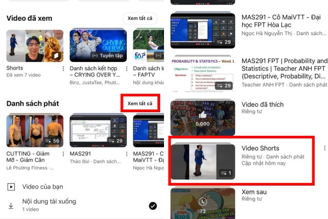Tap the Video của bạn play icon

pos(11,187)
